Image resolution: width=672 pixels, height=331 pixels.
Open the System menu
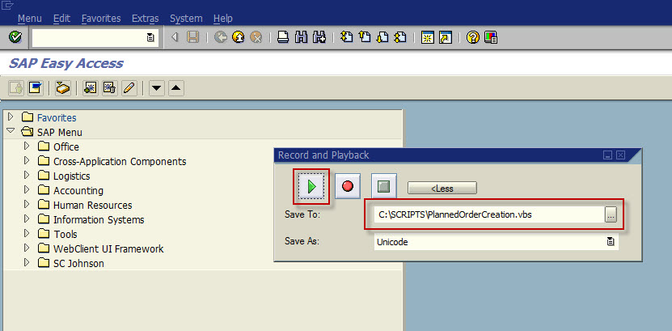point(186,19)
